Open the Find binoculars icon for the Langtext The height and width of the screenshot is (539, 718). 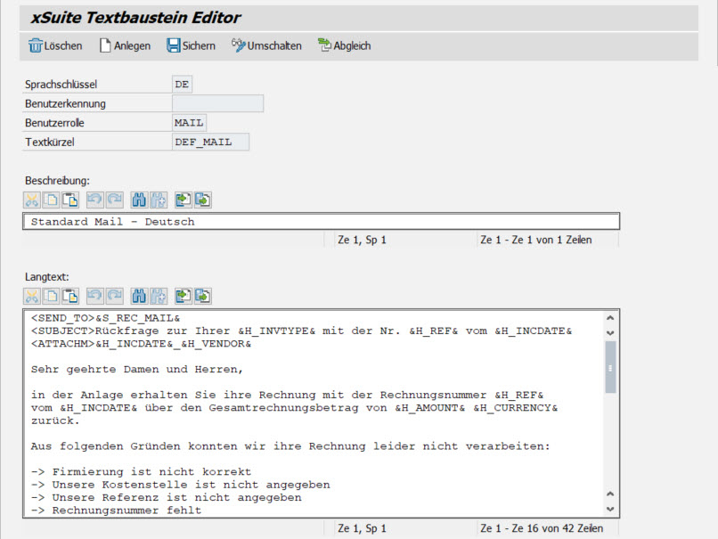[x=139, y=296]
